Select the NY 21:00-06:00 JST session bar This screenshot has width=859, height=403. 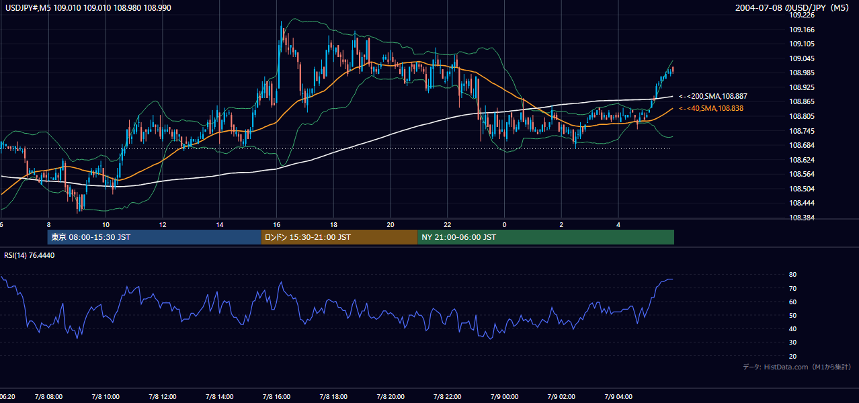(x=546, y=237)
